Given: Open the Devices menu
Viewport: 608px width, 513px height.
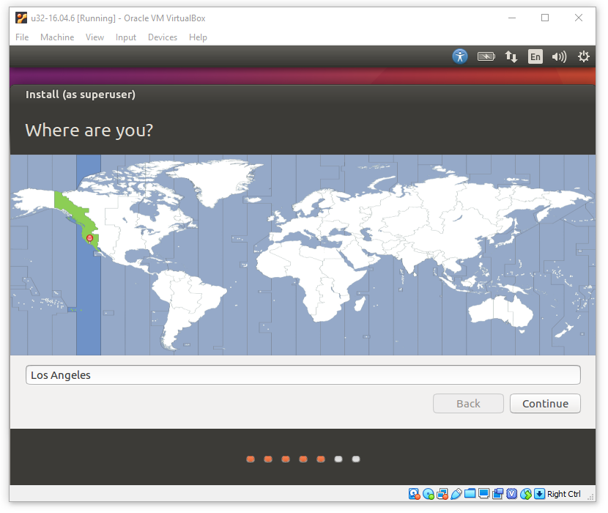Looking at the screenshot, I should pos(163,37).
